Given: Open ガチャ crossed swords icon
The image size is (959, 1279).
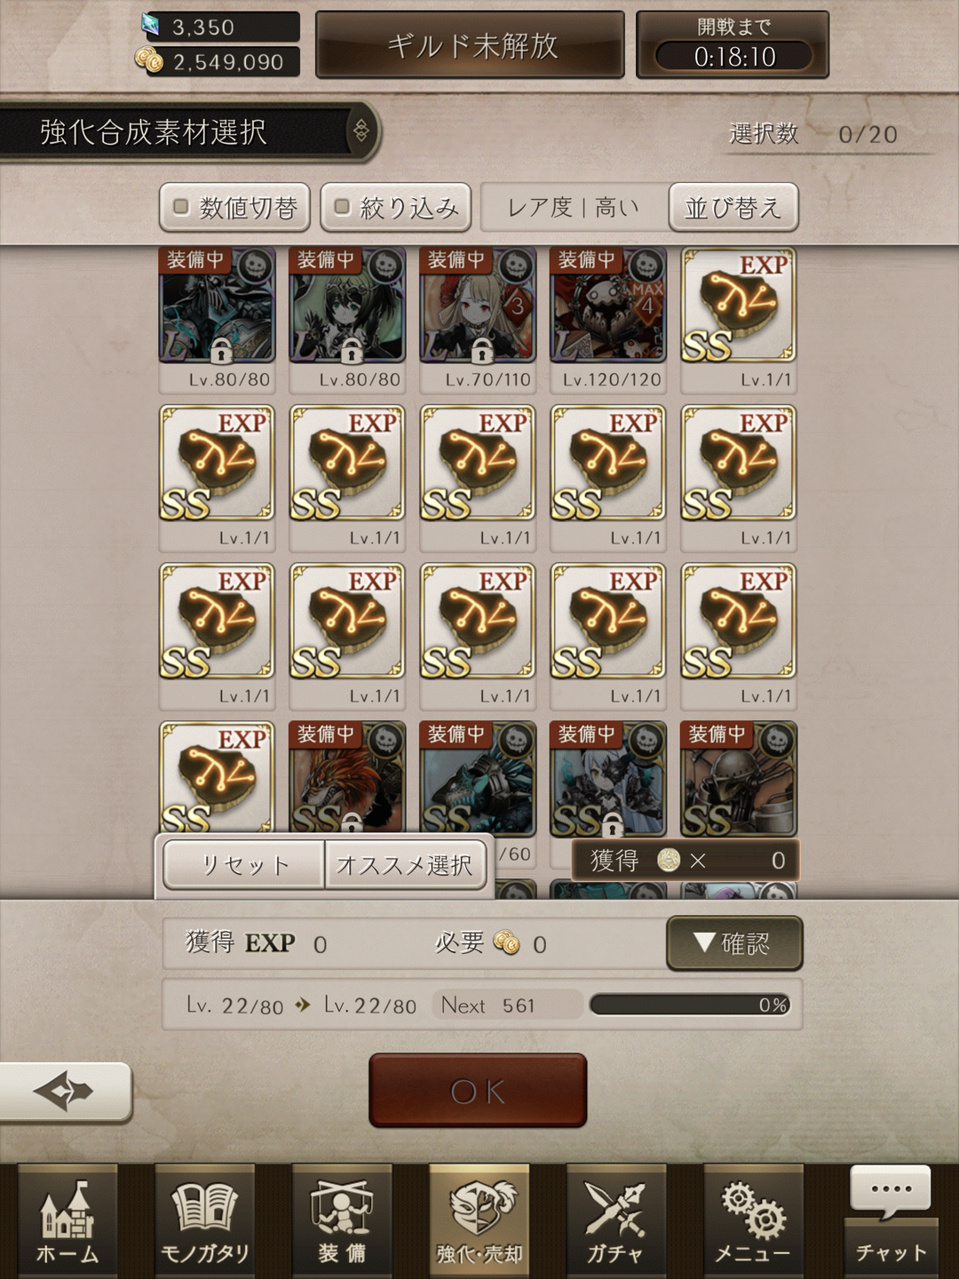Looking at the screenshot, I should (615, 1221).
